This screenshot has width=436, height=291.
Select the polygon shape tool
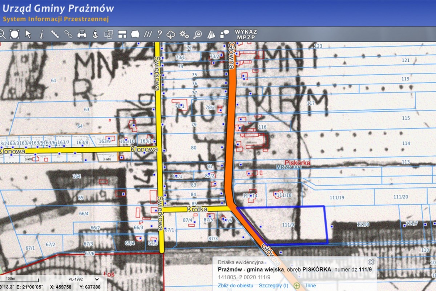135,35
